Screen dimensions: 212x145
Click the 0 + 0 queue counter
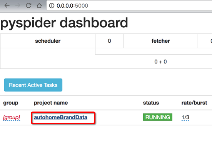pyautogui.click(x=160, y=62)
